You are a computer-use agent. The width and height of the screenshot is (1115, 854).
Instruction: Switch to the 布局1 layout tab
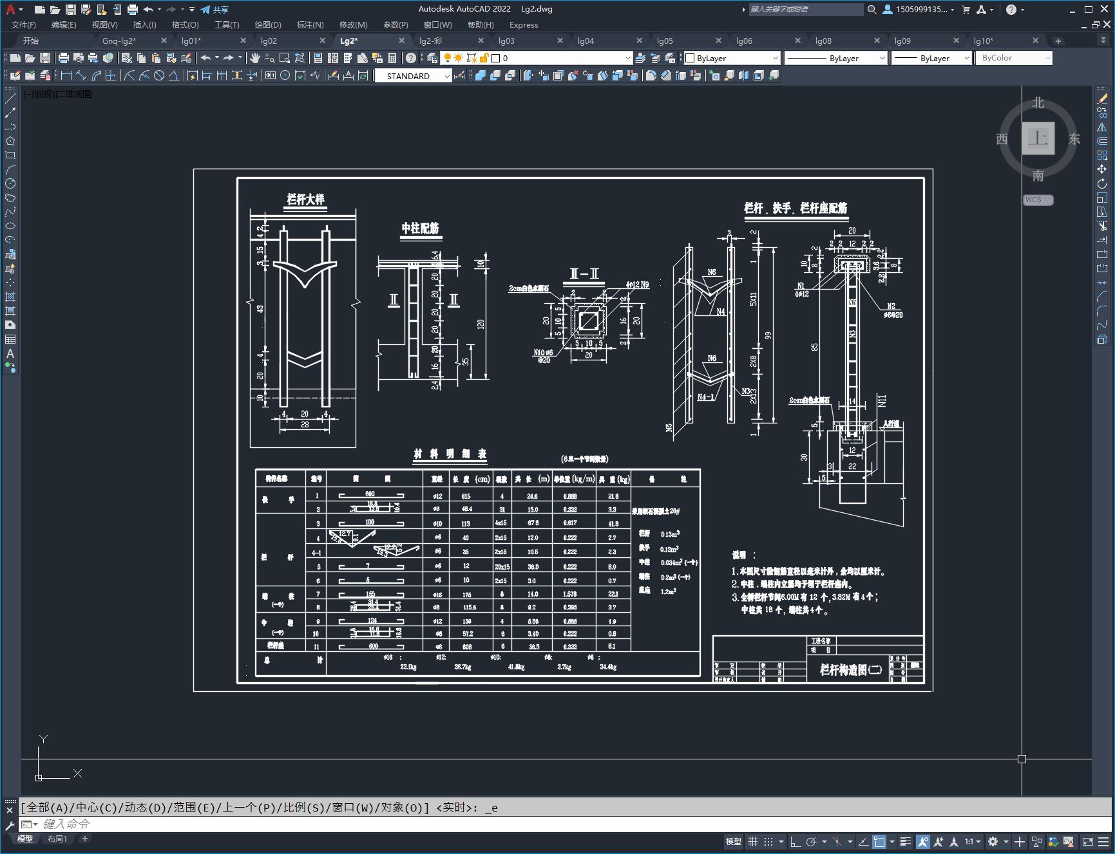(x=57, y=839)
